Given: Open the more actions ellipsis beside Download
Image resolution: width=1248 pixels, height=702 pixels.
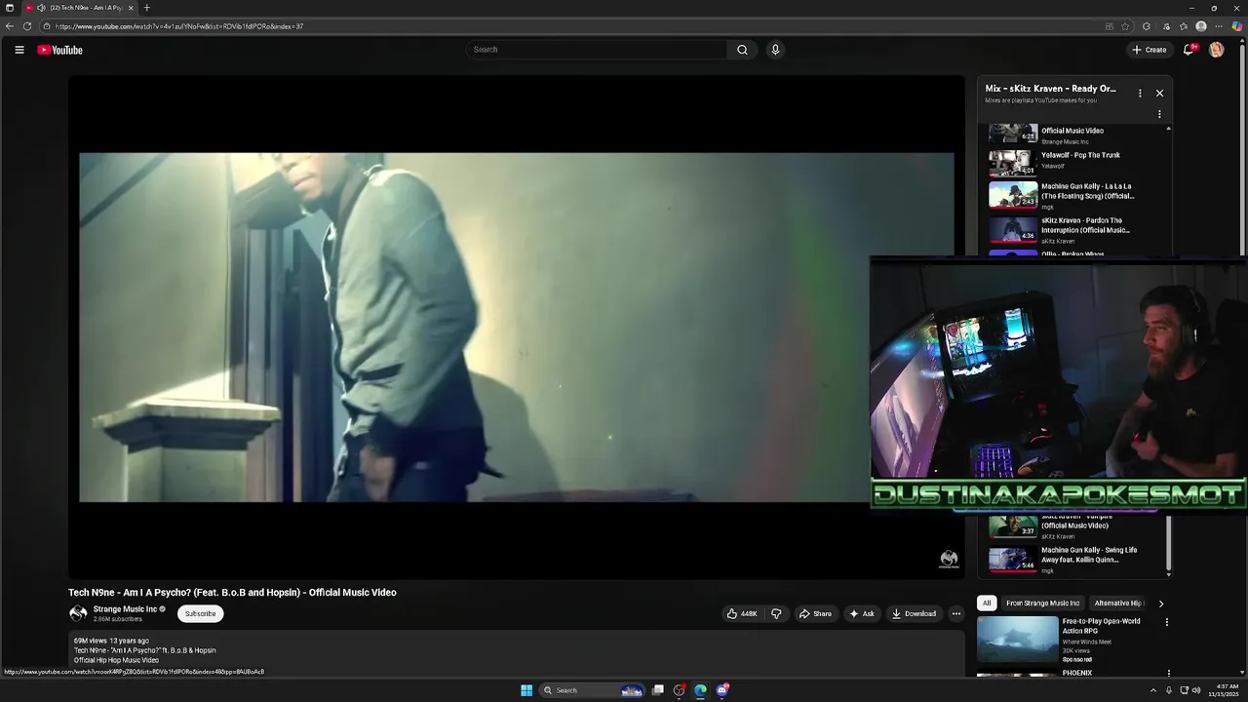Looking at the screenshot, I should point(955,613).
